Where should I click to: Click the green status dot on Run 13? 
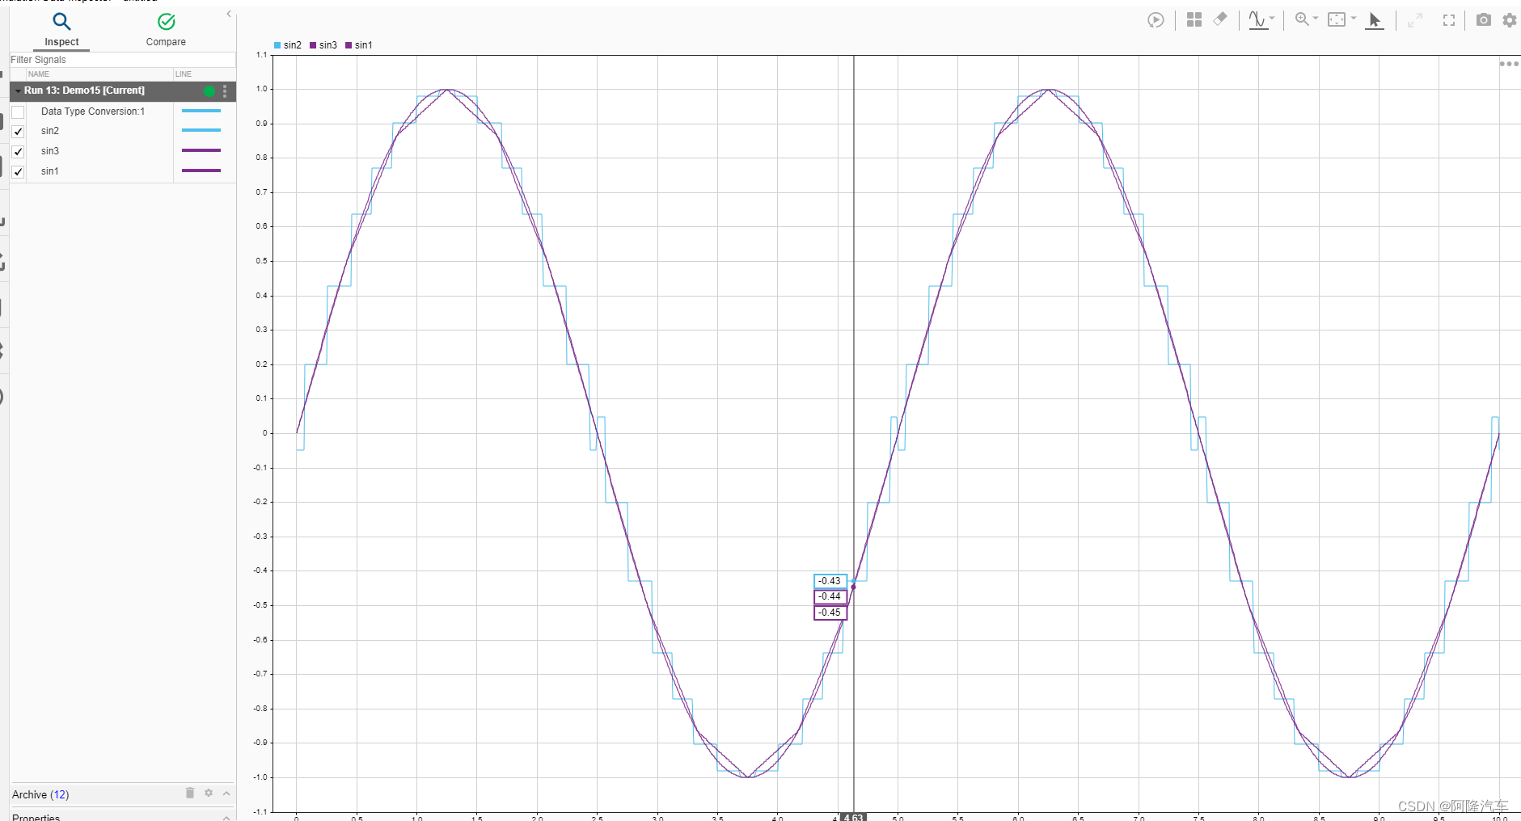pos(209,91)
